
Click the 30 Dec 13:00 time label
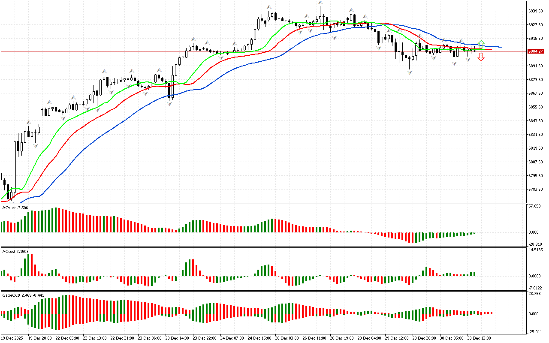(x=479, y=338)
